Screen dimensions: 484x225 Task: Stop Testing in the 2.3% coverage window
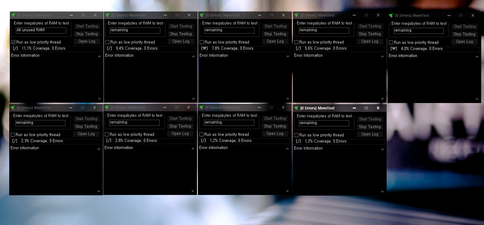[x=86, y=127]
